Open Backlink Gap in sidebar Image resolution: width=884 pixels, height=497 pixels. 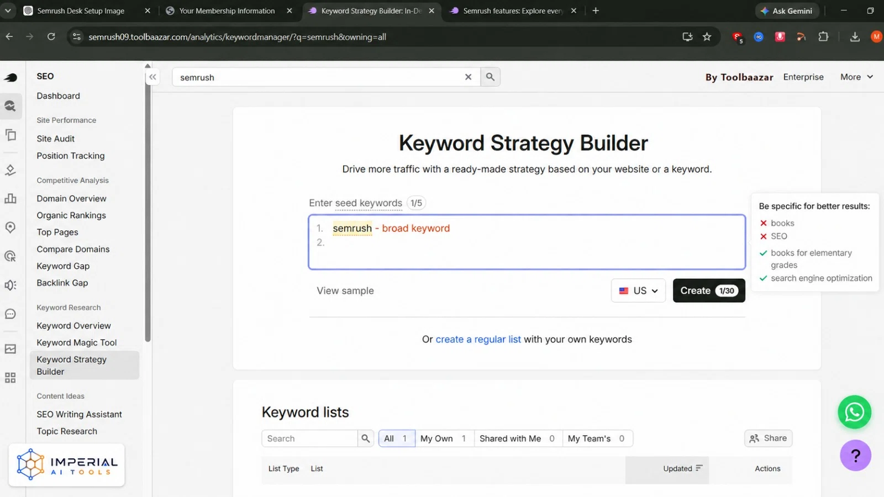(x=62, y=283)
